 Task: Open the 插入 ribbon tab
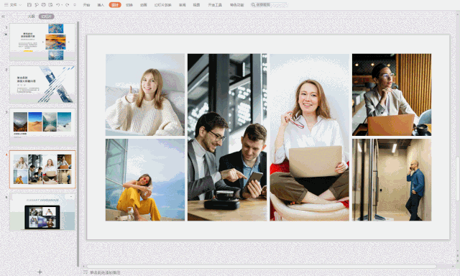coord(101,5)
